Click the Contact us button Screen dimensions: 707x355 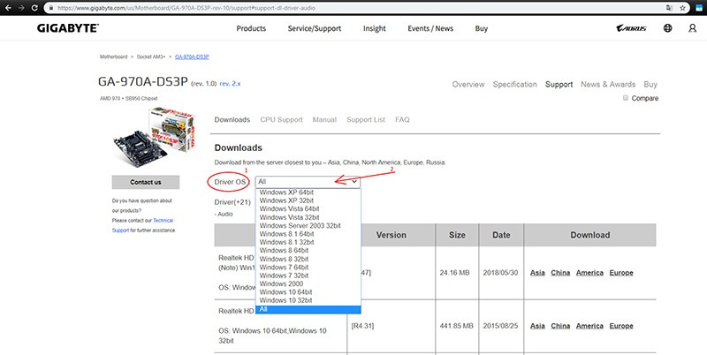146,182
